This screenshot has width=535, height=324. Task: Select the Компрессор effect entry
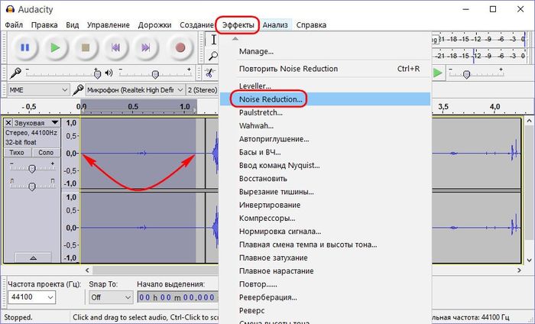pos(266,218)
